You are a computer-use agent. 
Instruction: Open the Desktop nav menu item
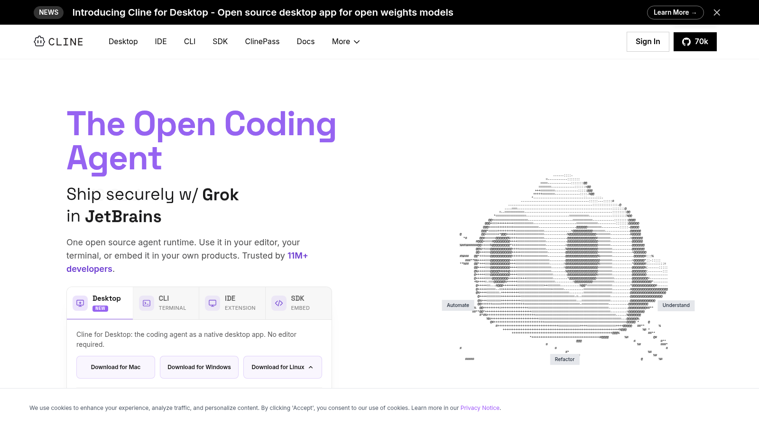point(123,42)
